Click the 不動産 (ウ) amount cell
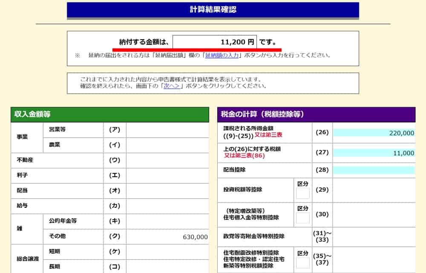 tap(167, 161)
